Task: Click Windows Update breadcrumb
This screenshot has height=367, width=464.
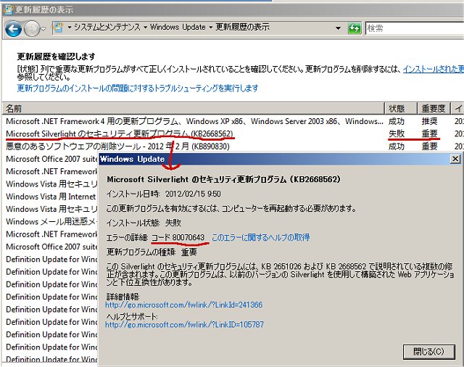Action: (x=178, y=28)
